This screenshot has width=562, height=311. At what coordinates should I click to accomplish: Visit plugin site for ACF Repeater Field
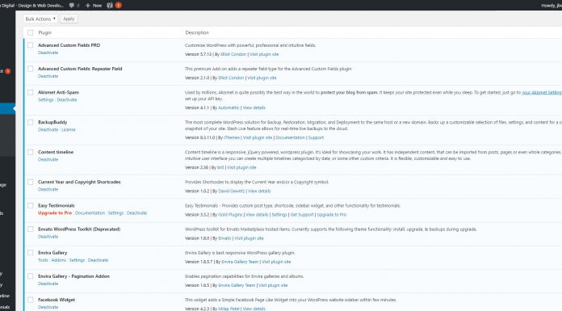pos(262,78)
